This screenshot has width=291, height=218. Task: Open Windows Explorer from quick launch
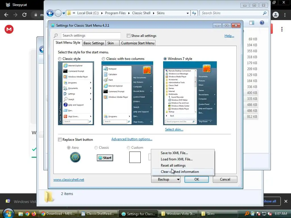[x=20, y=214]
